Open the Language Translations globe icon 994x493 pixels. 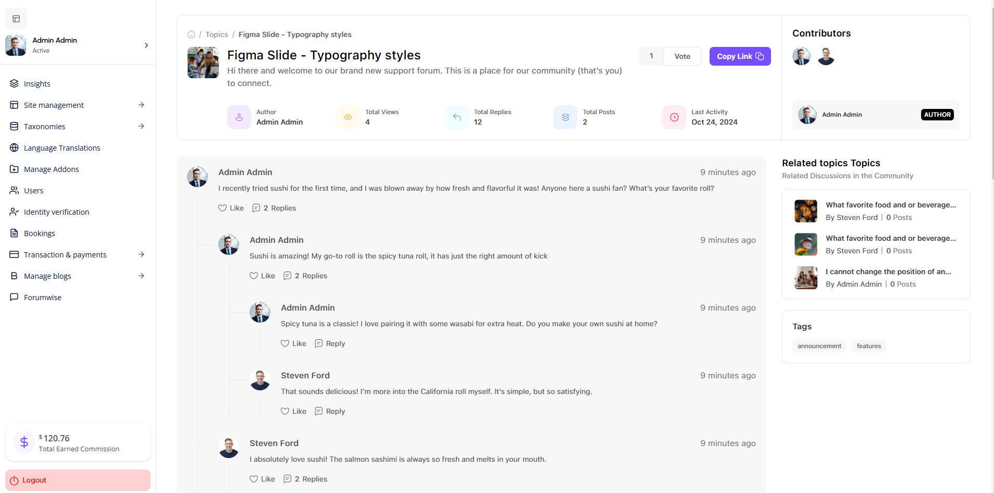14,147
